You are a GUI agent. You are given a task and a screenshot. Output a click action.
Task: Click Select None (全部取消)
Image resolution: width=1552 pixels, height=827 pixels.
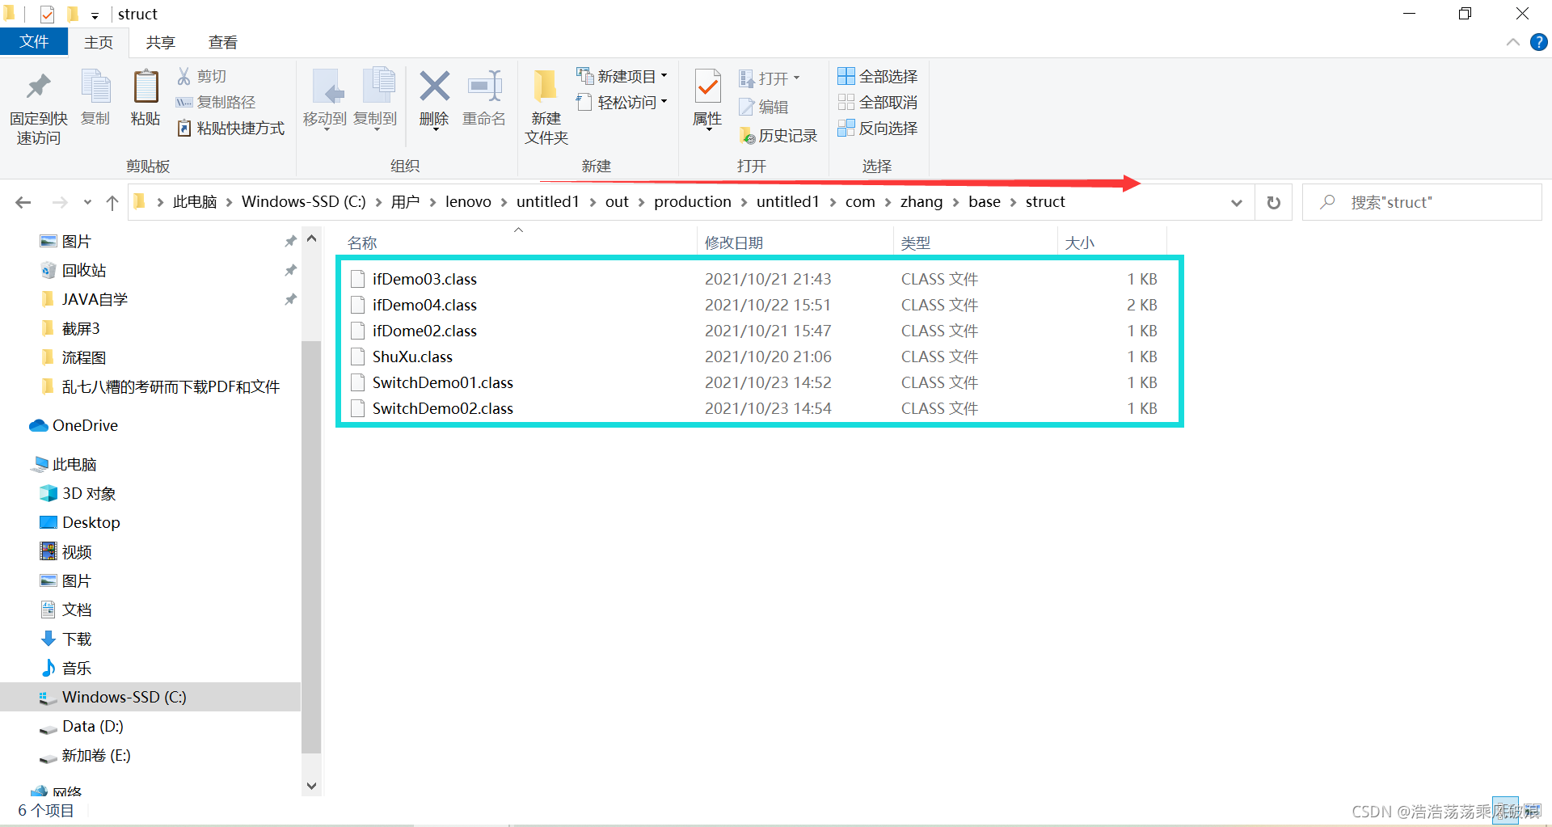click(878, 102)
